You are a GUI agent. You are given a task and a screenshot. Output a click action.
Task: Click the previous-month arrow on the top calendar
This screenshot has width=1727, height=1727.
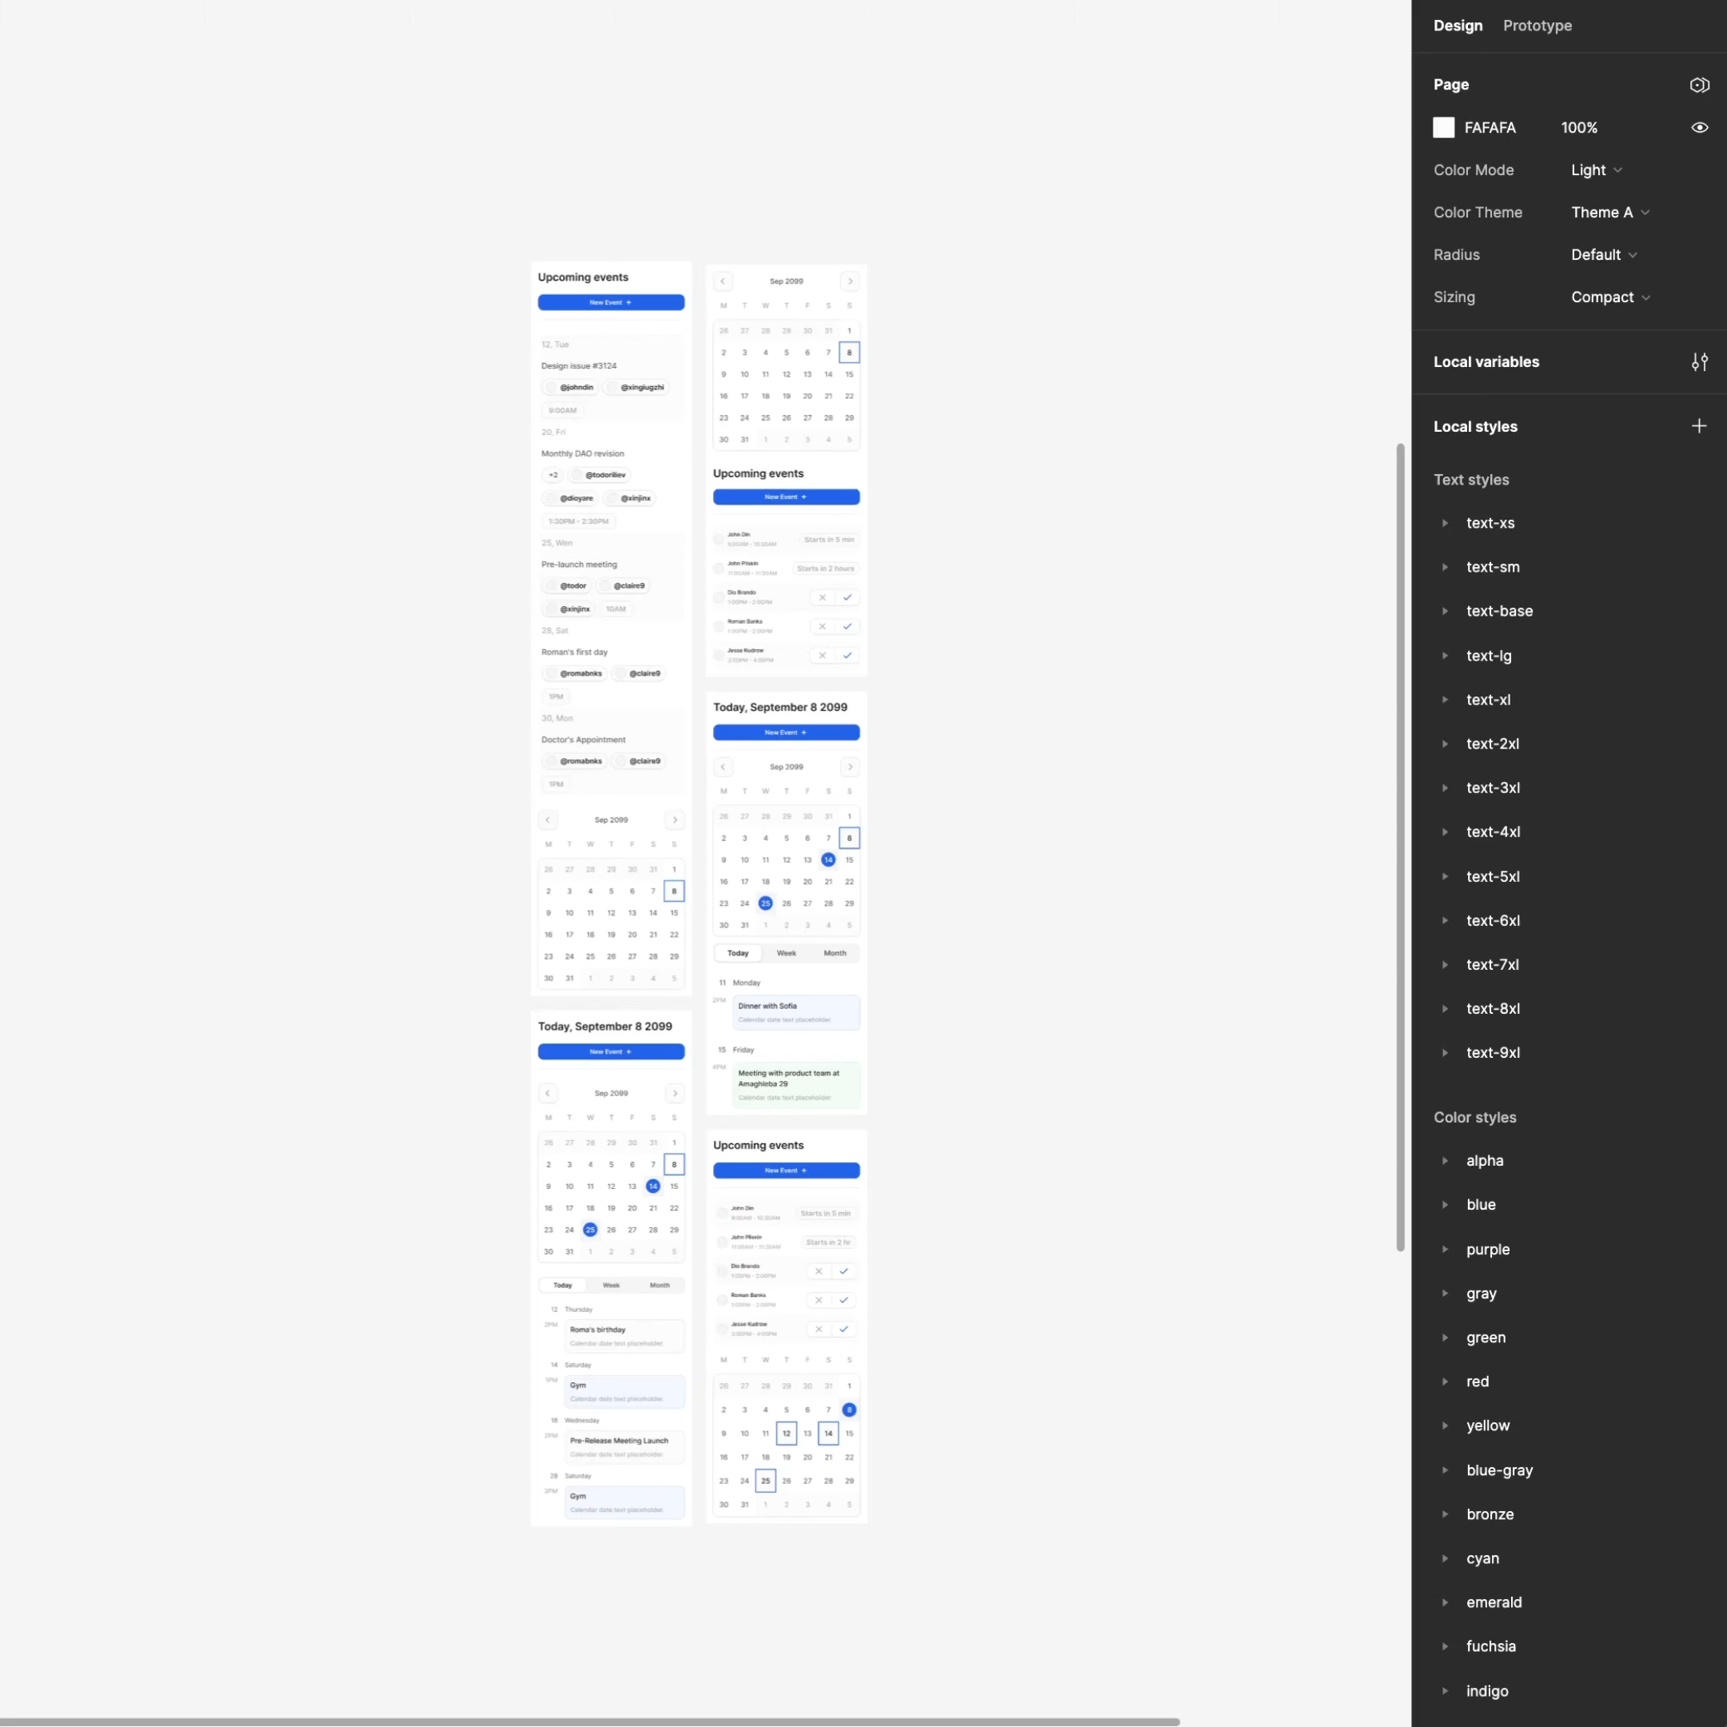722,281
